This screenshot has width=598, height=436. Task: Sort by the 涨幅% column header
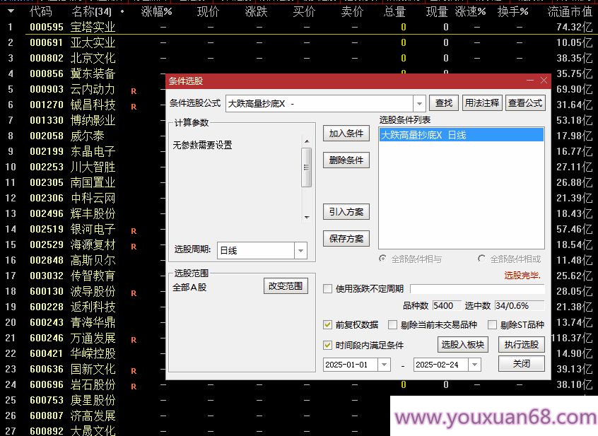156,12
